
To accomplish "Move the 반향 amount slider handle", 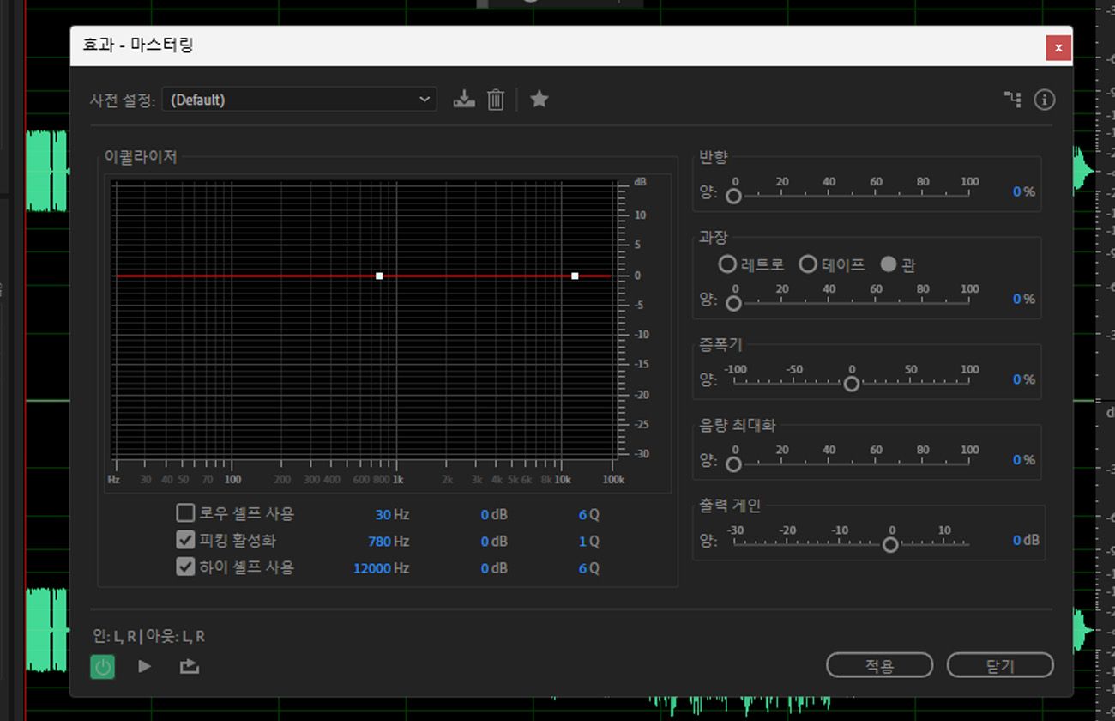I will pos(733,197).
